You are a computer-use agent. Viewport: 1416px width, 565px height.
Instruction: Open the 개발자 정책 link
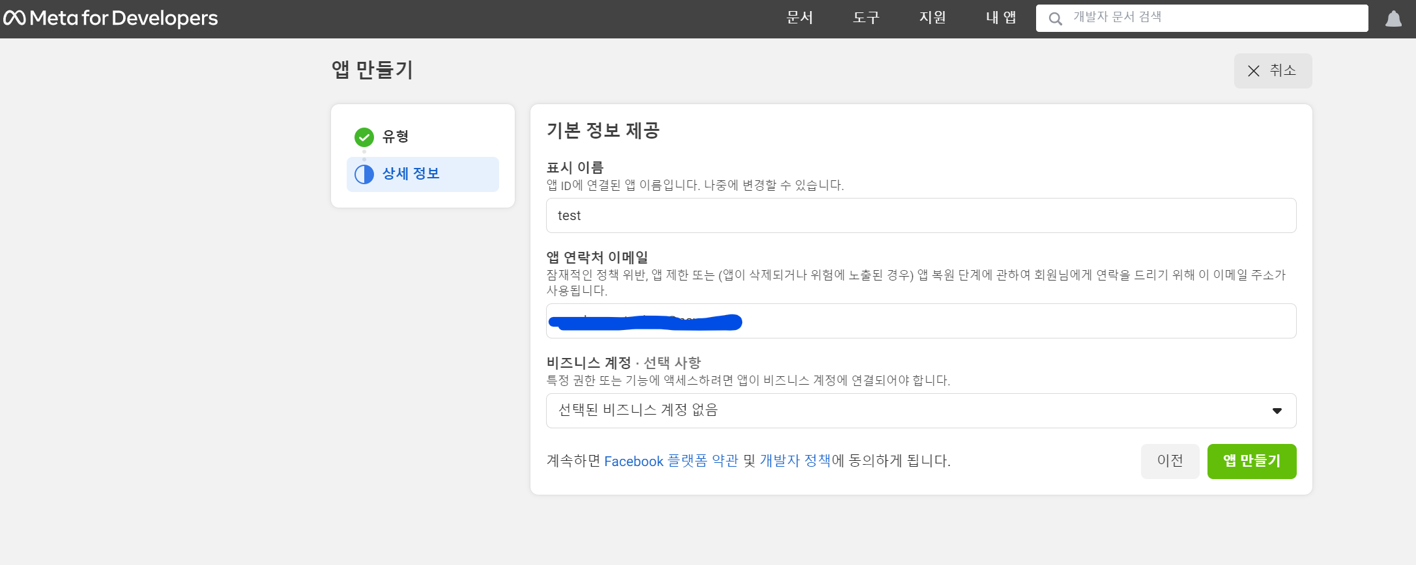pos(795,461)
